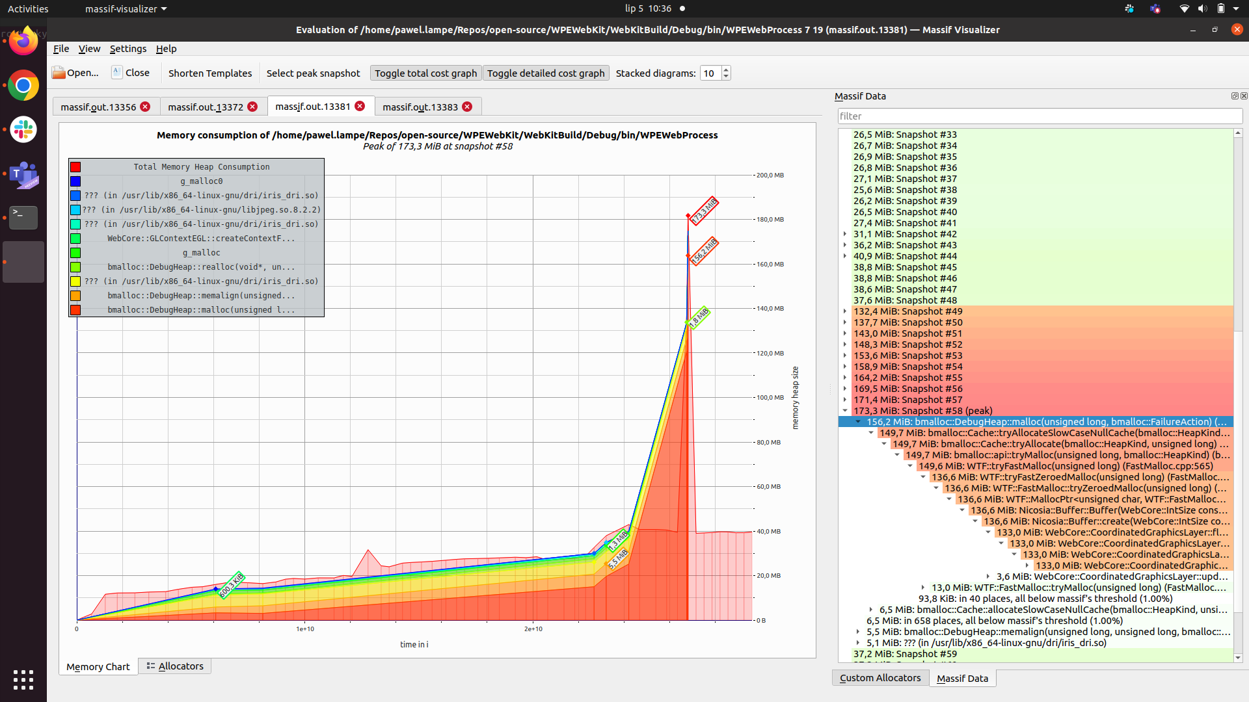Launch Firefox from the dock
Image resolution: width=1249 pixels, height=702 pixels.
click(x=23, y=40)
